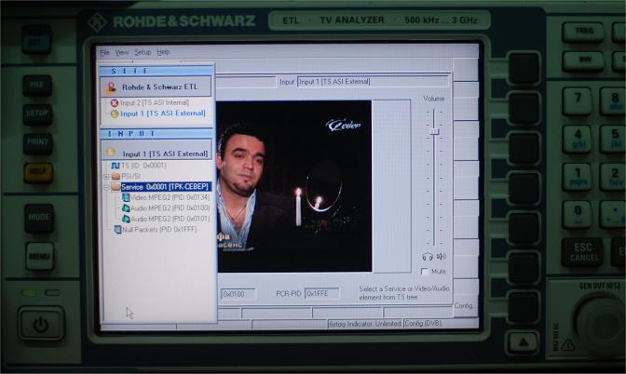
Task: Click the Volume slider handle
Action: coord(434,133)
